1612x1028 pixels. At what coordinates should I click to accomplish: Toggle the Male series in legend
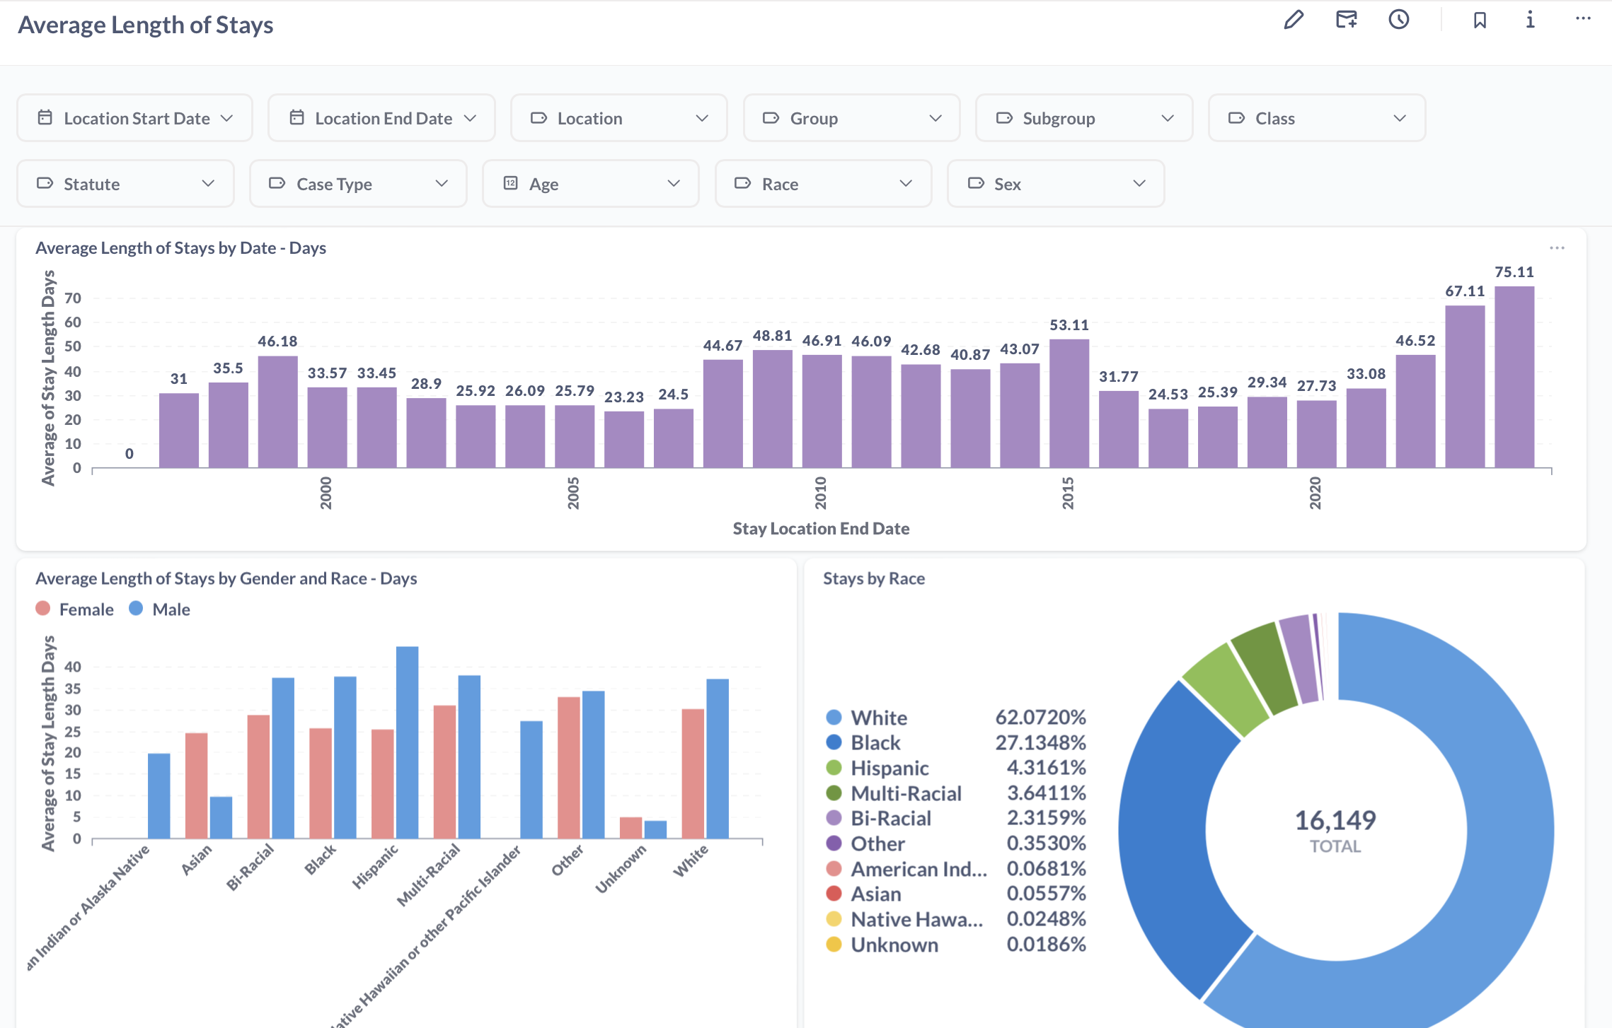160,609
